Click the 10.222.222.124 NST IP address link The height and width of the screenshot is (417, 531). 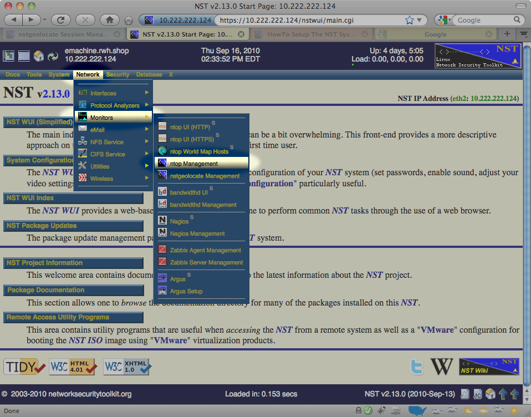(x=494, y=98)
